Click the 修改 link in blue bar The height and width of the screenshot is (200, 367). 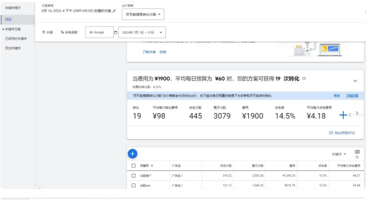point(337,95)
